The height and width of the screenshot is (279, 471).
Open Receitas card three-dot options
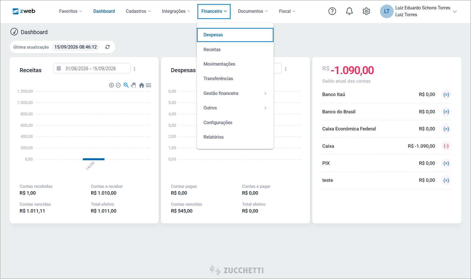[135, 69]
